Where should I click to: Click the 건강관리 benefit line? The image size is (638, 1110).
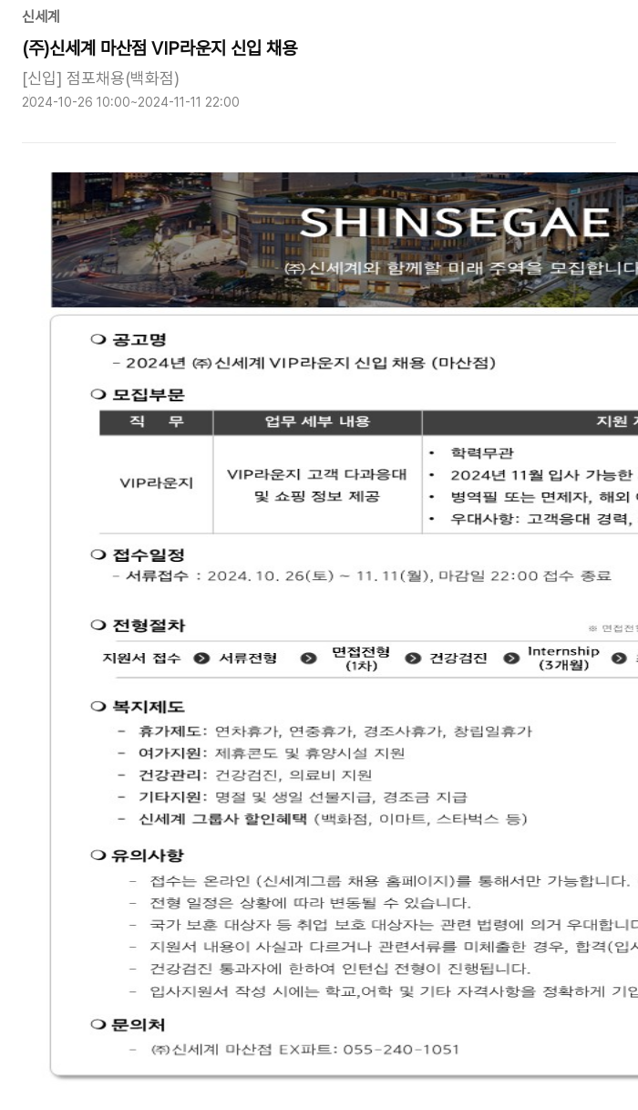tap(244, 775)
